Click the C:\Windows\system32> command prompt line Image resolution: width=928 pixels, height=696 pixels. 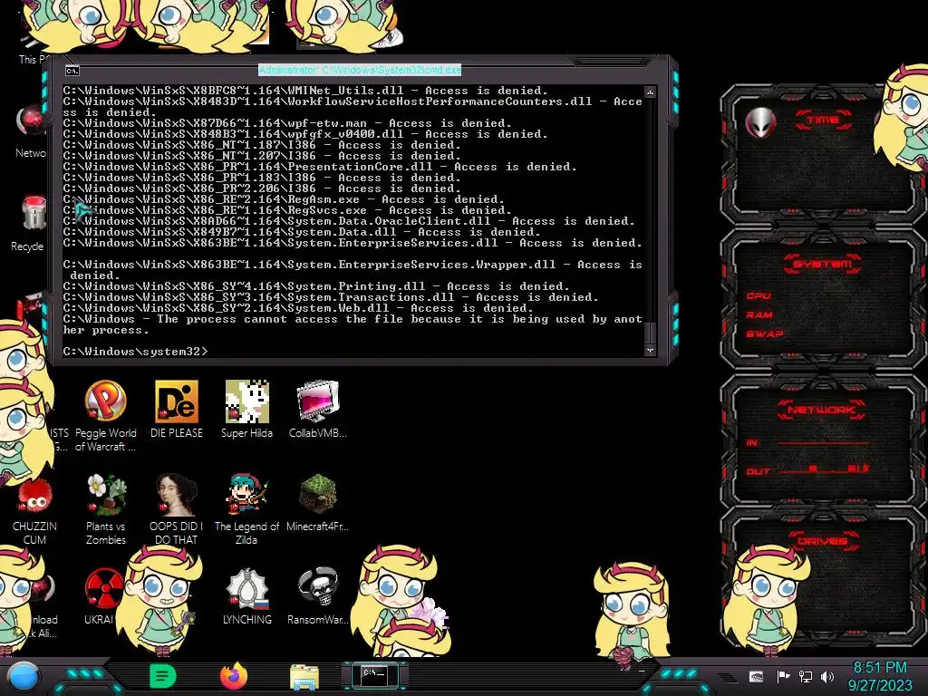point(136,352)
